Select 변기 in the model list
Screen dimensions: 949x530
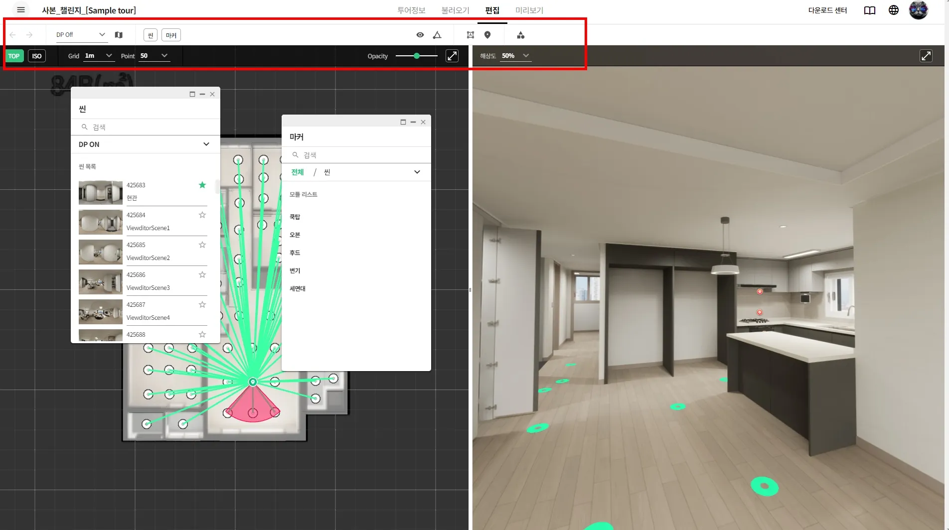295,271
